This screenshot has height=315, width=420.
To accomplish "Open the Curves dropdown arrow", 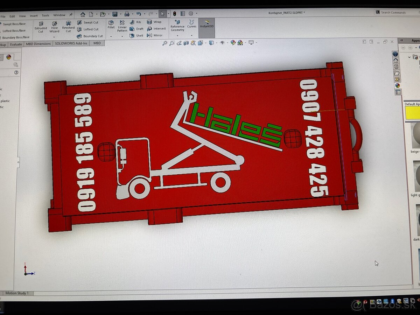I will tap(191, 35).
